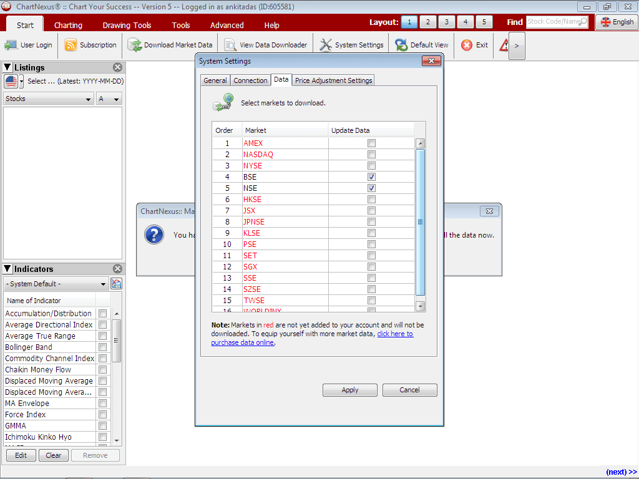This screenshot has height=479, width=639.
Task: Switch to the Connection settings tab
Action: pyautogui.click(x=250, y=80)
